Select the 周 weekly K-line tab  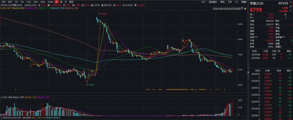tap(61, 2)
